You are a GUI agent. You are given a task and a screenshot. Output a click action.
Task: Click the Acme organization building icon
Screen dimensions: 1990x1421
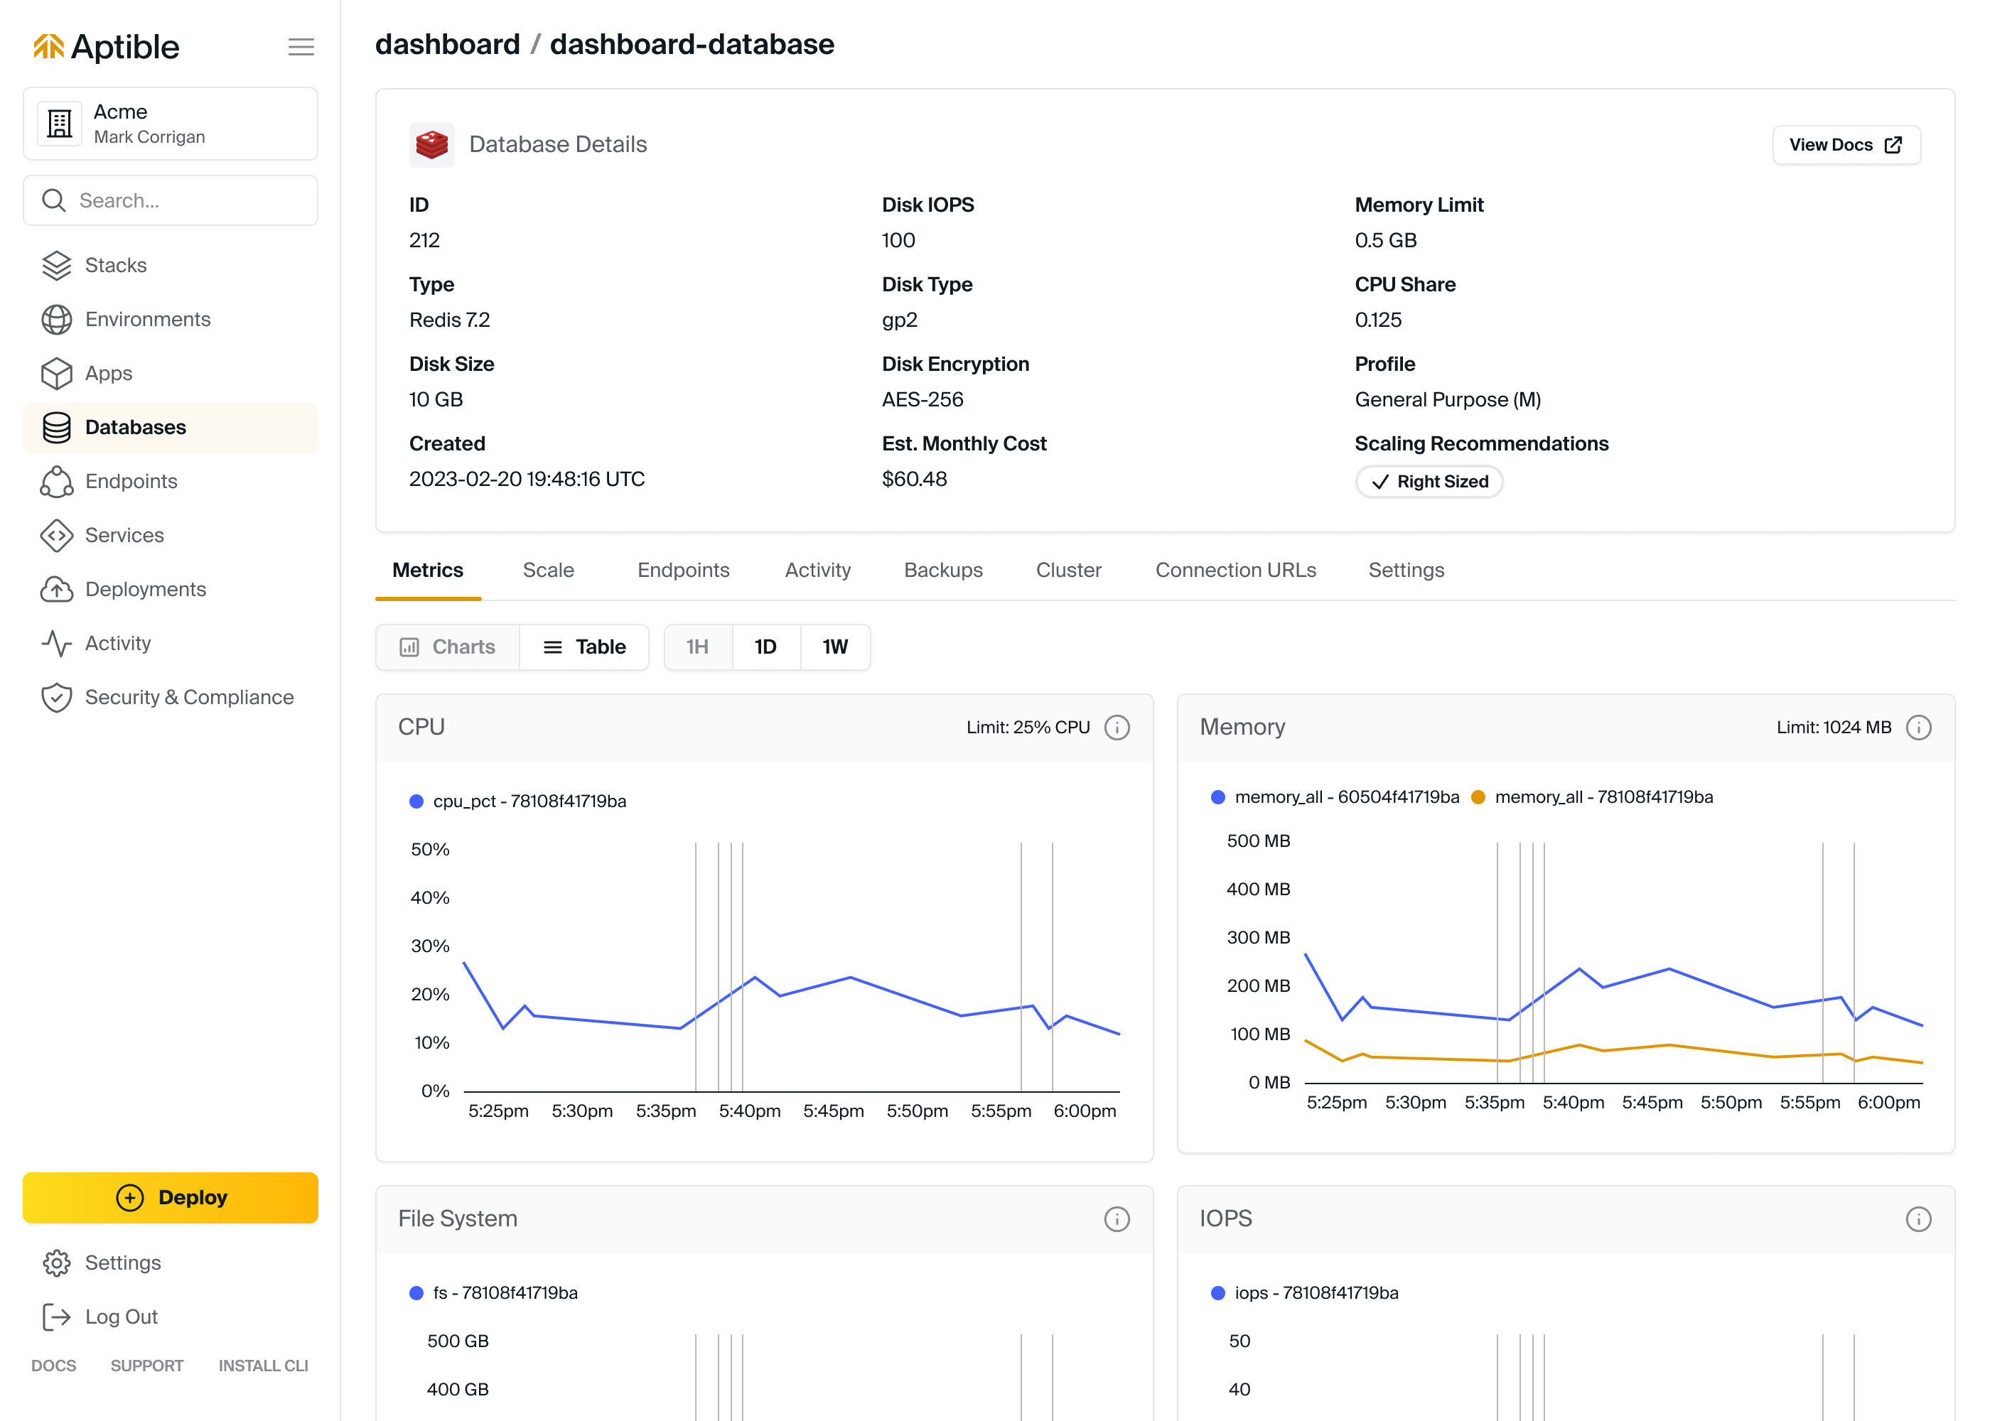pos(60,124)
